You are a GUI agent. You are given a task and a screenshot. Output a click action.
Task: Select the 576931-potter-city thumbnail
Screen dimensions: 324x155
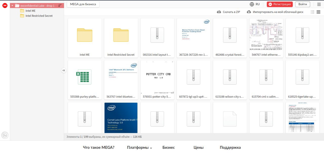point(157,80)
